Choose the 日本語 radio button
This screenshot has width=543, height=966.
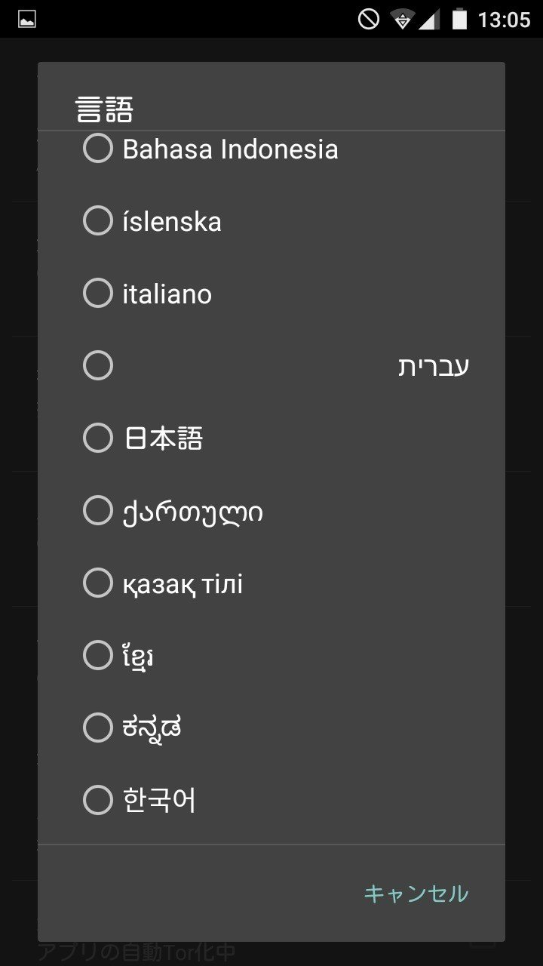pos(98,438)
